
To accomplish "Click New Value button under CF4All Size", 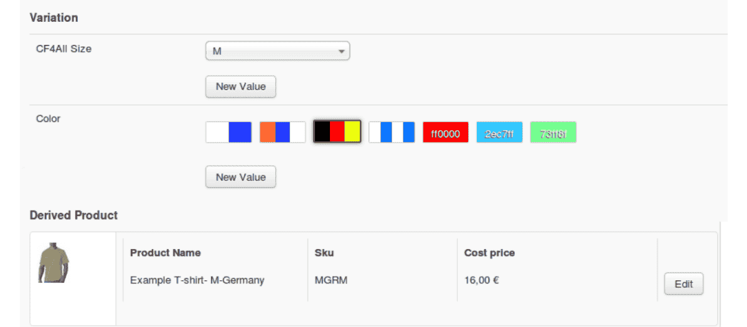I will [x=240, y=87].
